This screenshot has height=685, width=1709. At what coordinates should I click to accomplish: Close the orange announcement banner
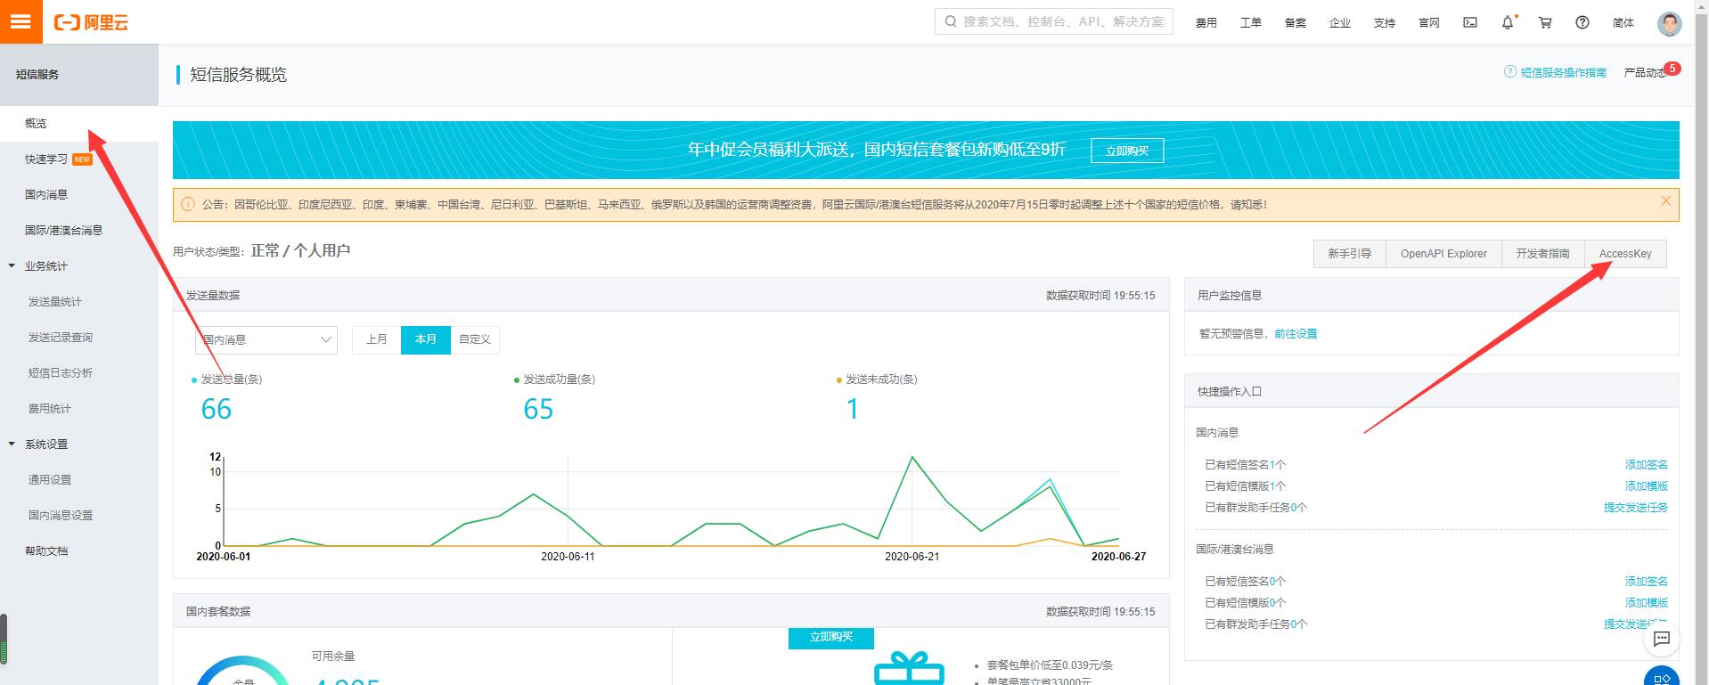point(1665,201)
